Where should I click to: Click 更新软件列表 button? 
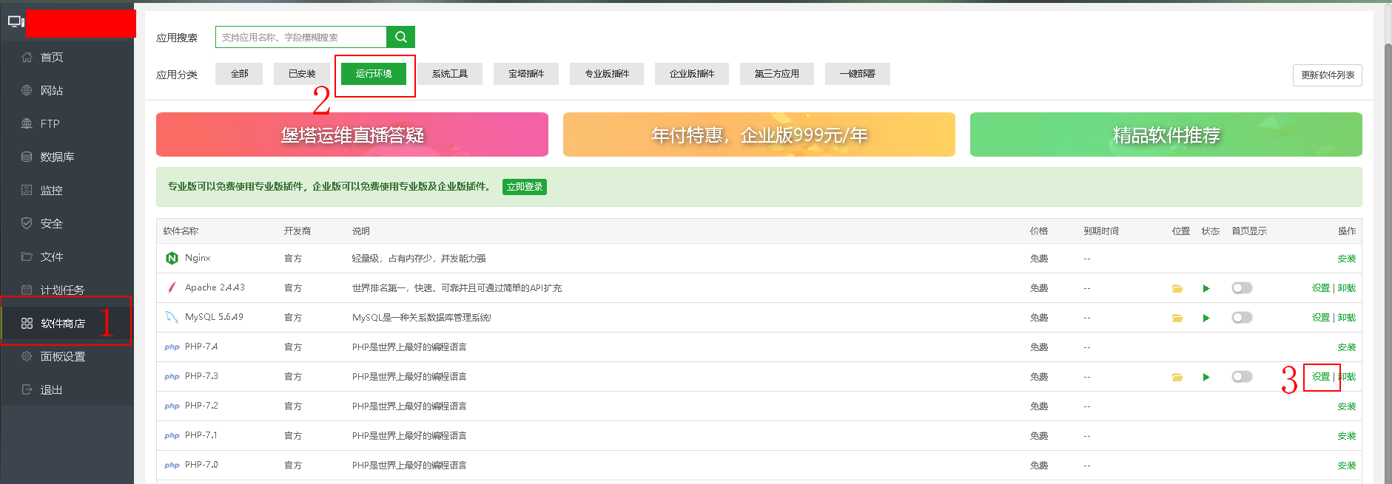(1327, 75)
